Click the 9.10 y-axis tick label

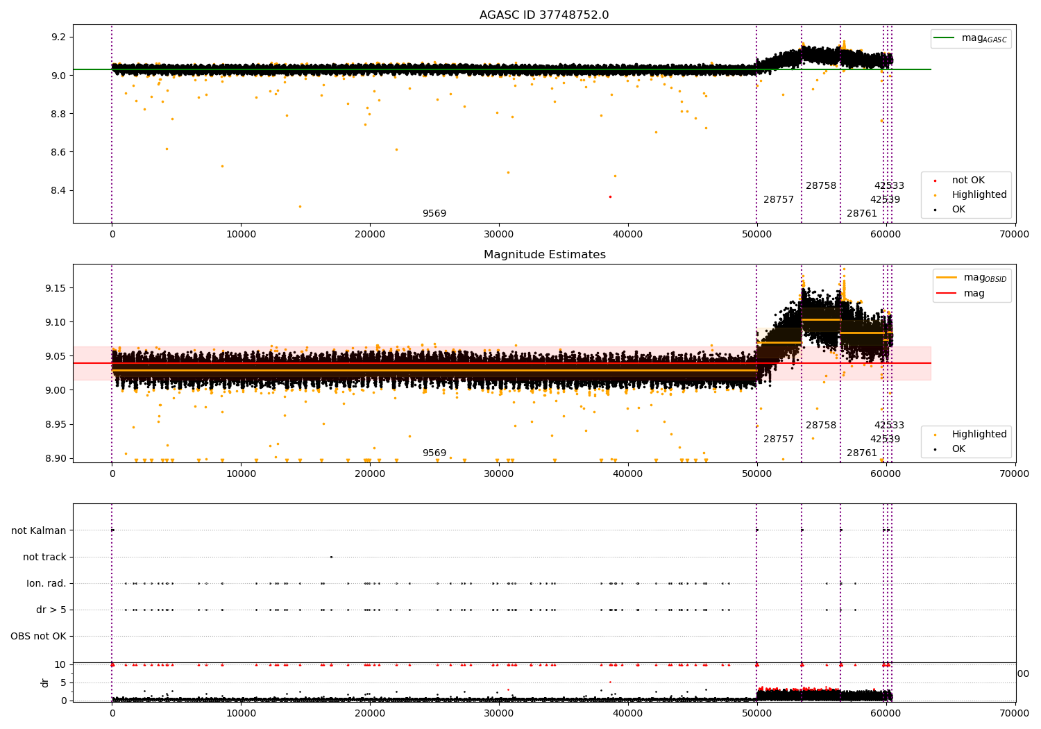(x=56, y=323)
